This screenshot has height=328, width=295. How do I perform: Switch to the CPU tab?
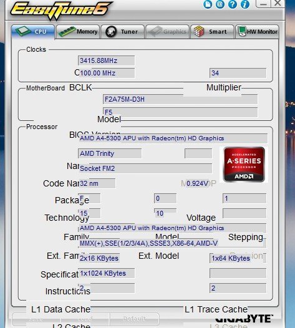pos(33,32)
